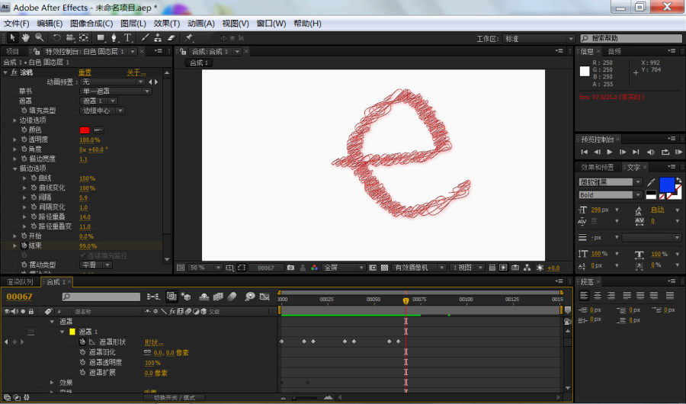This screenshot has height=404, width=686.
Task: Open the 全屏 resolution dropdown
Action: (x=343, y=268)
